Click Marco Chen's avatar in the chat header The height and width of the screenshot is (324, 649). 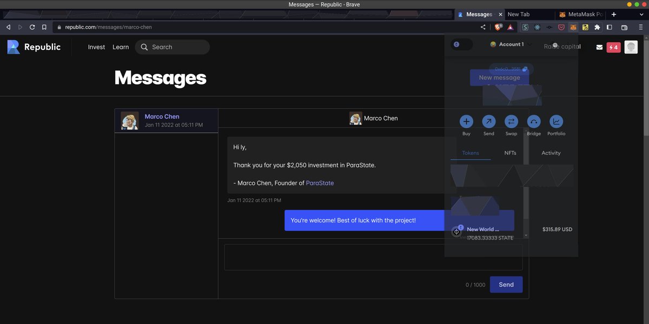[355, 118]
